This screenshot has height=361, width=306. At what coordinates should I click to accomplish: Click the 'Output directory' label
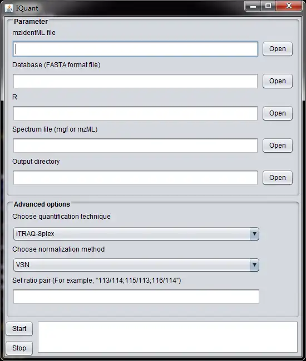click(36, 162)
